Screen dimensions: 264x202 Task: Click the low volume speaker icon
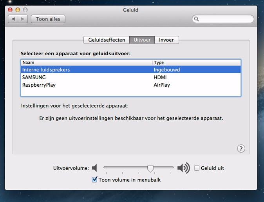pyautogui.click(x=94, y=168)
